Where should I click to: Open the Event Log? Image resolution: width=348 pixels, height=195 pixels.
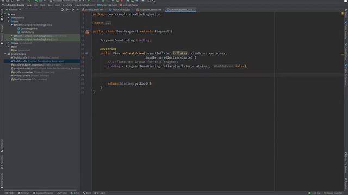tap(314, 193)
